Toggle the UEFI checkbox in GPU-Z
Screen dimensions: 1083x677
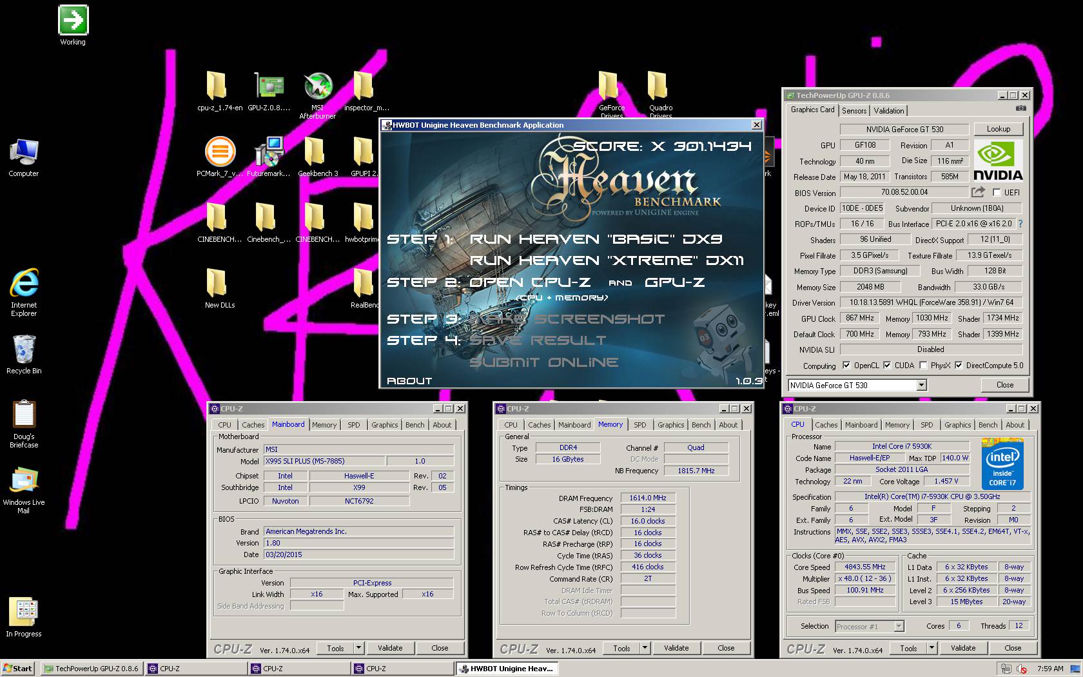pyautogui.click(x=997, y=193)
